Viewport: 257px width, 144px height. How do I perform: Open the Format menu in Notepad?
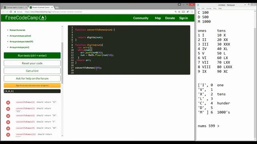point(209,8)
